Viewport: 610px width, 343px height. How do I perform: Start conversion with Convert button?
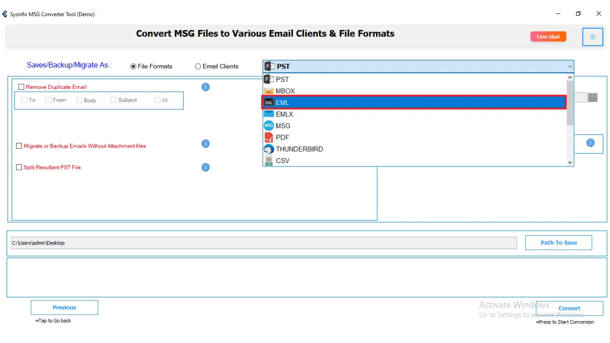tap(569, 308)
